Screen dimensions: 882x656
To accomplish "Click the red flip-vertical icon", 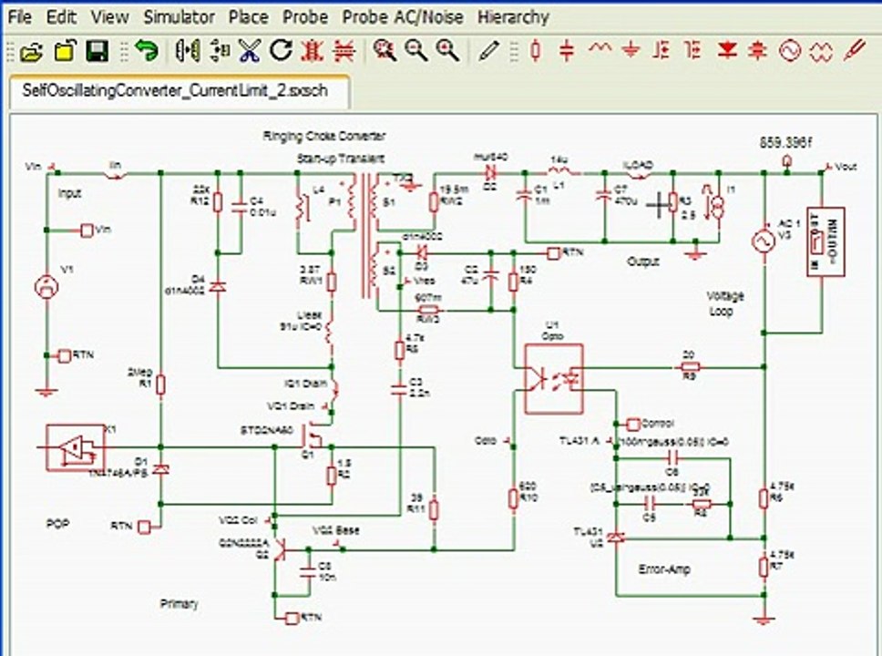I will point(344,51).
